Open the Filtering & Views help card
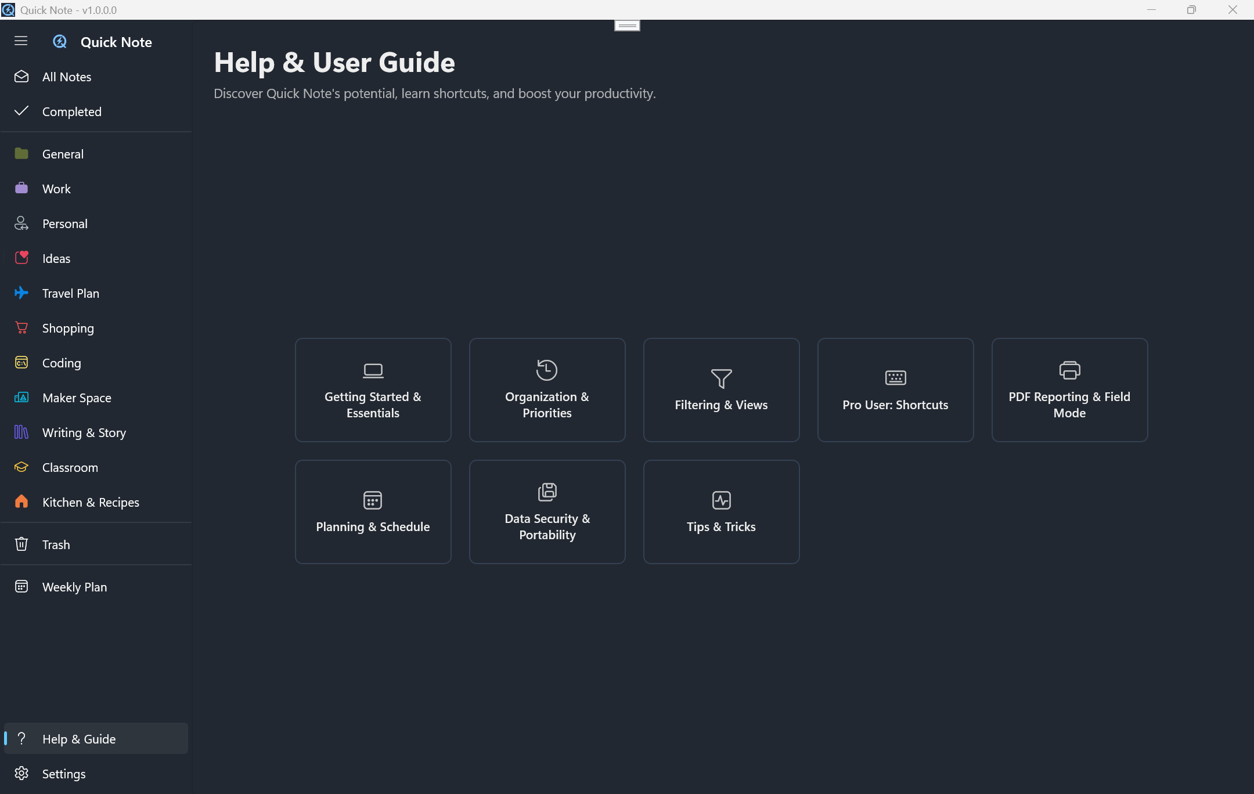Screen dimensions: 1254x794 pyautogui.click(x=721, y=390)
